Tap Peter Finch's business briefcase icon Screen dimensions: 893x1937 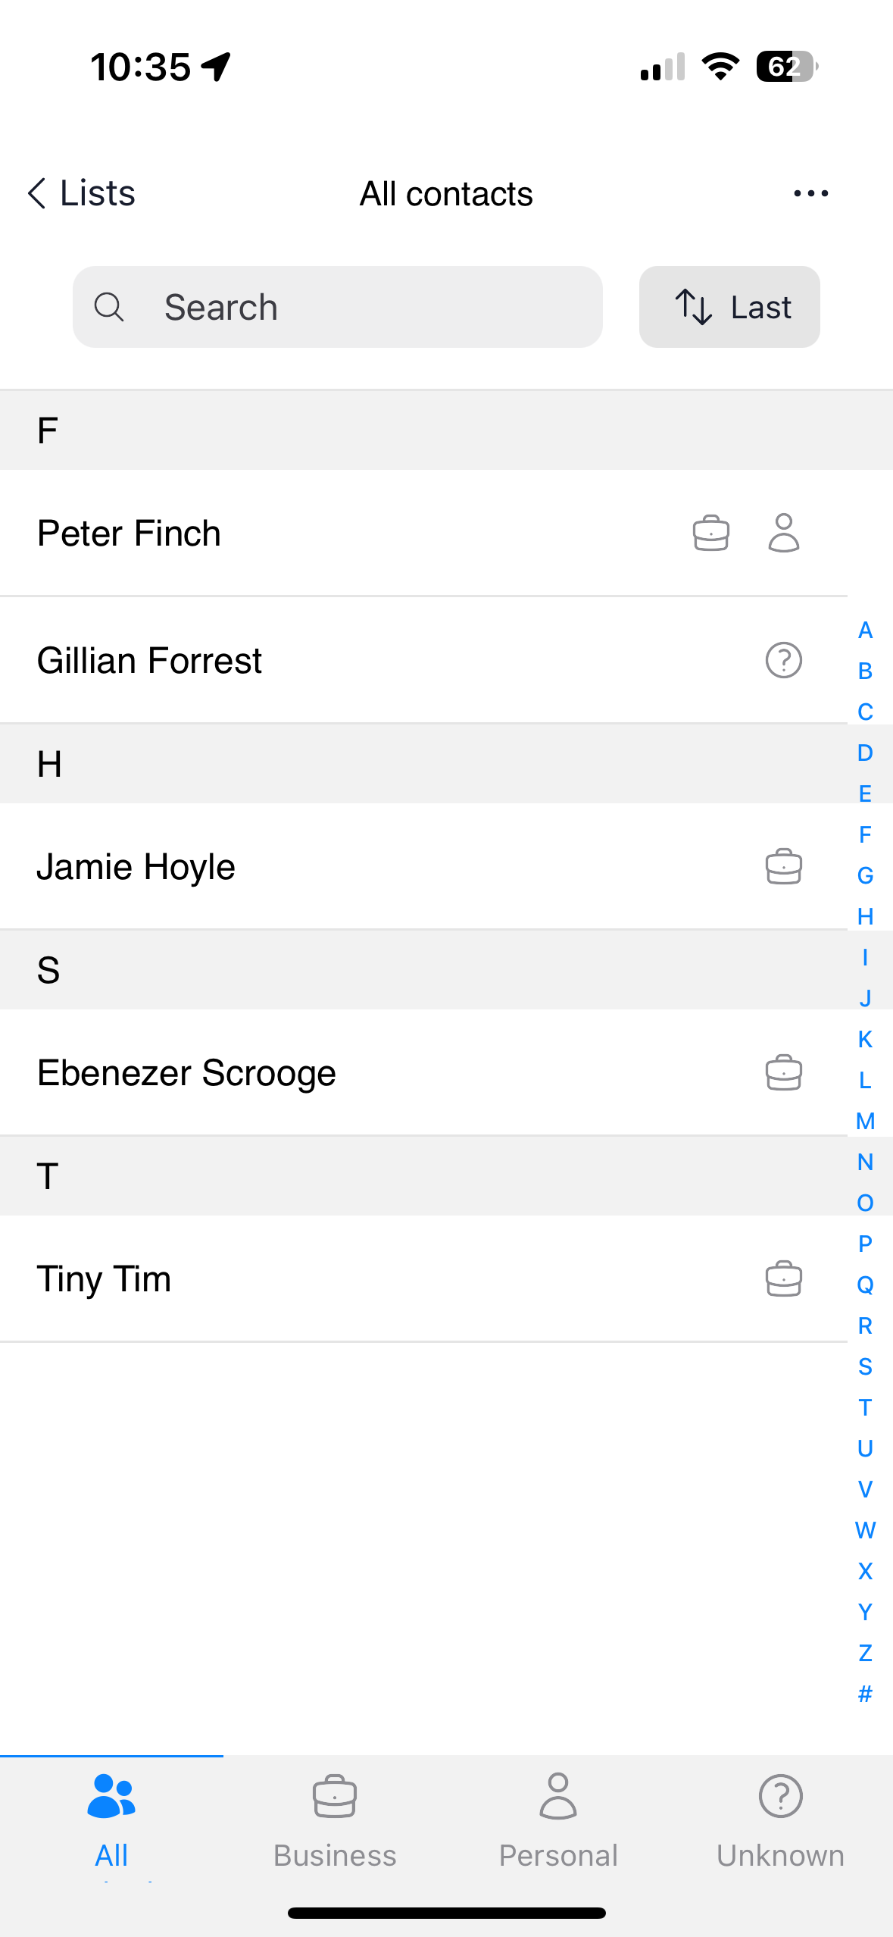coord(710,533)
